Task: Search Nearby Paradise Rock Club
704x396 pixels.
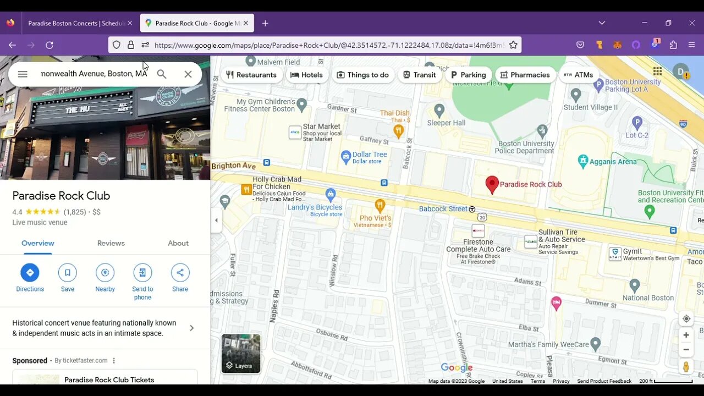Action: tap(105, 272)
